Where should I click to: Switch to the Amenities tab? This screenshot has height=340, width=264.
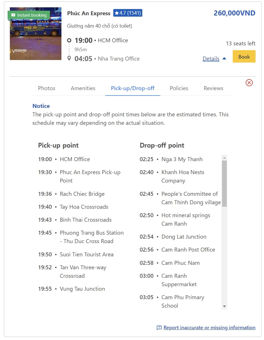(83, 88)
